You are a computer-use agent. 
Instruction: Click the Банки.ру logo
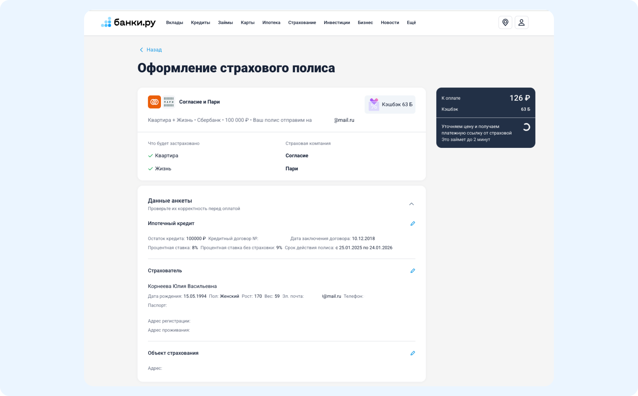pos(128,22)
